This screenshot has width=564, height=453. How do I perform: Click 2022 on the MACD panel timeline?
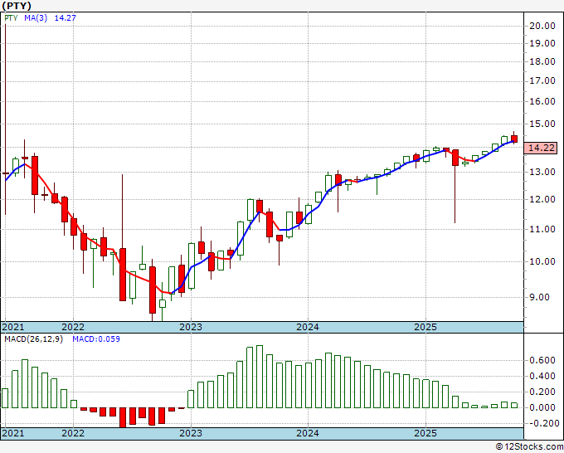pos(73,433)
